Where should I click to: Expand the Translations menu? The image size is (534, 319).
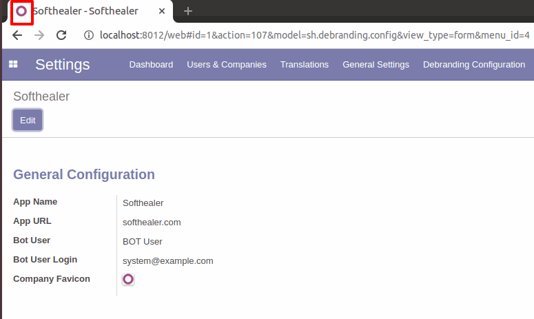coord(305,65)
